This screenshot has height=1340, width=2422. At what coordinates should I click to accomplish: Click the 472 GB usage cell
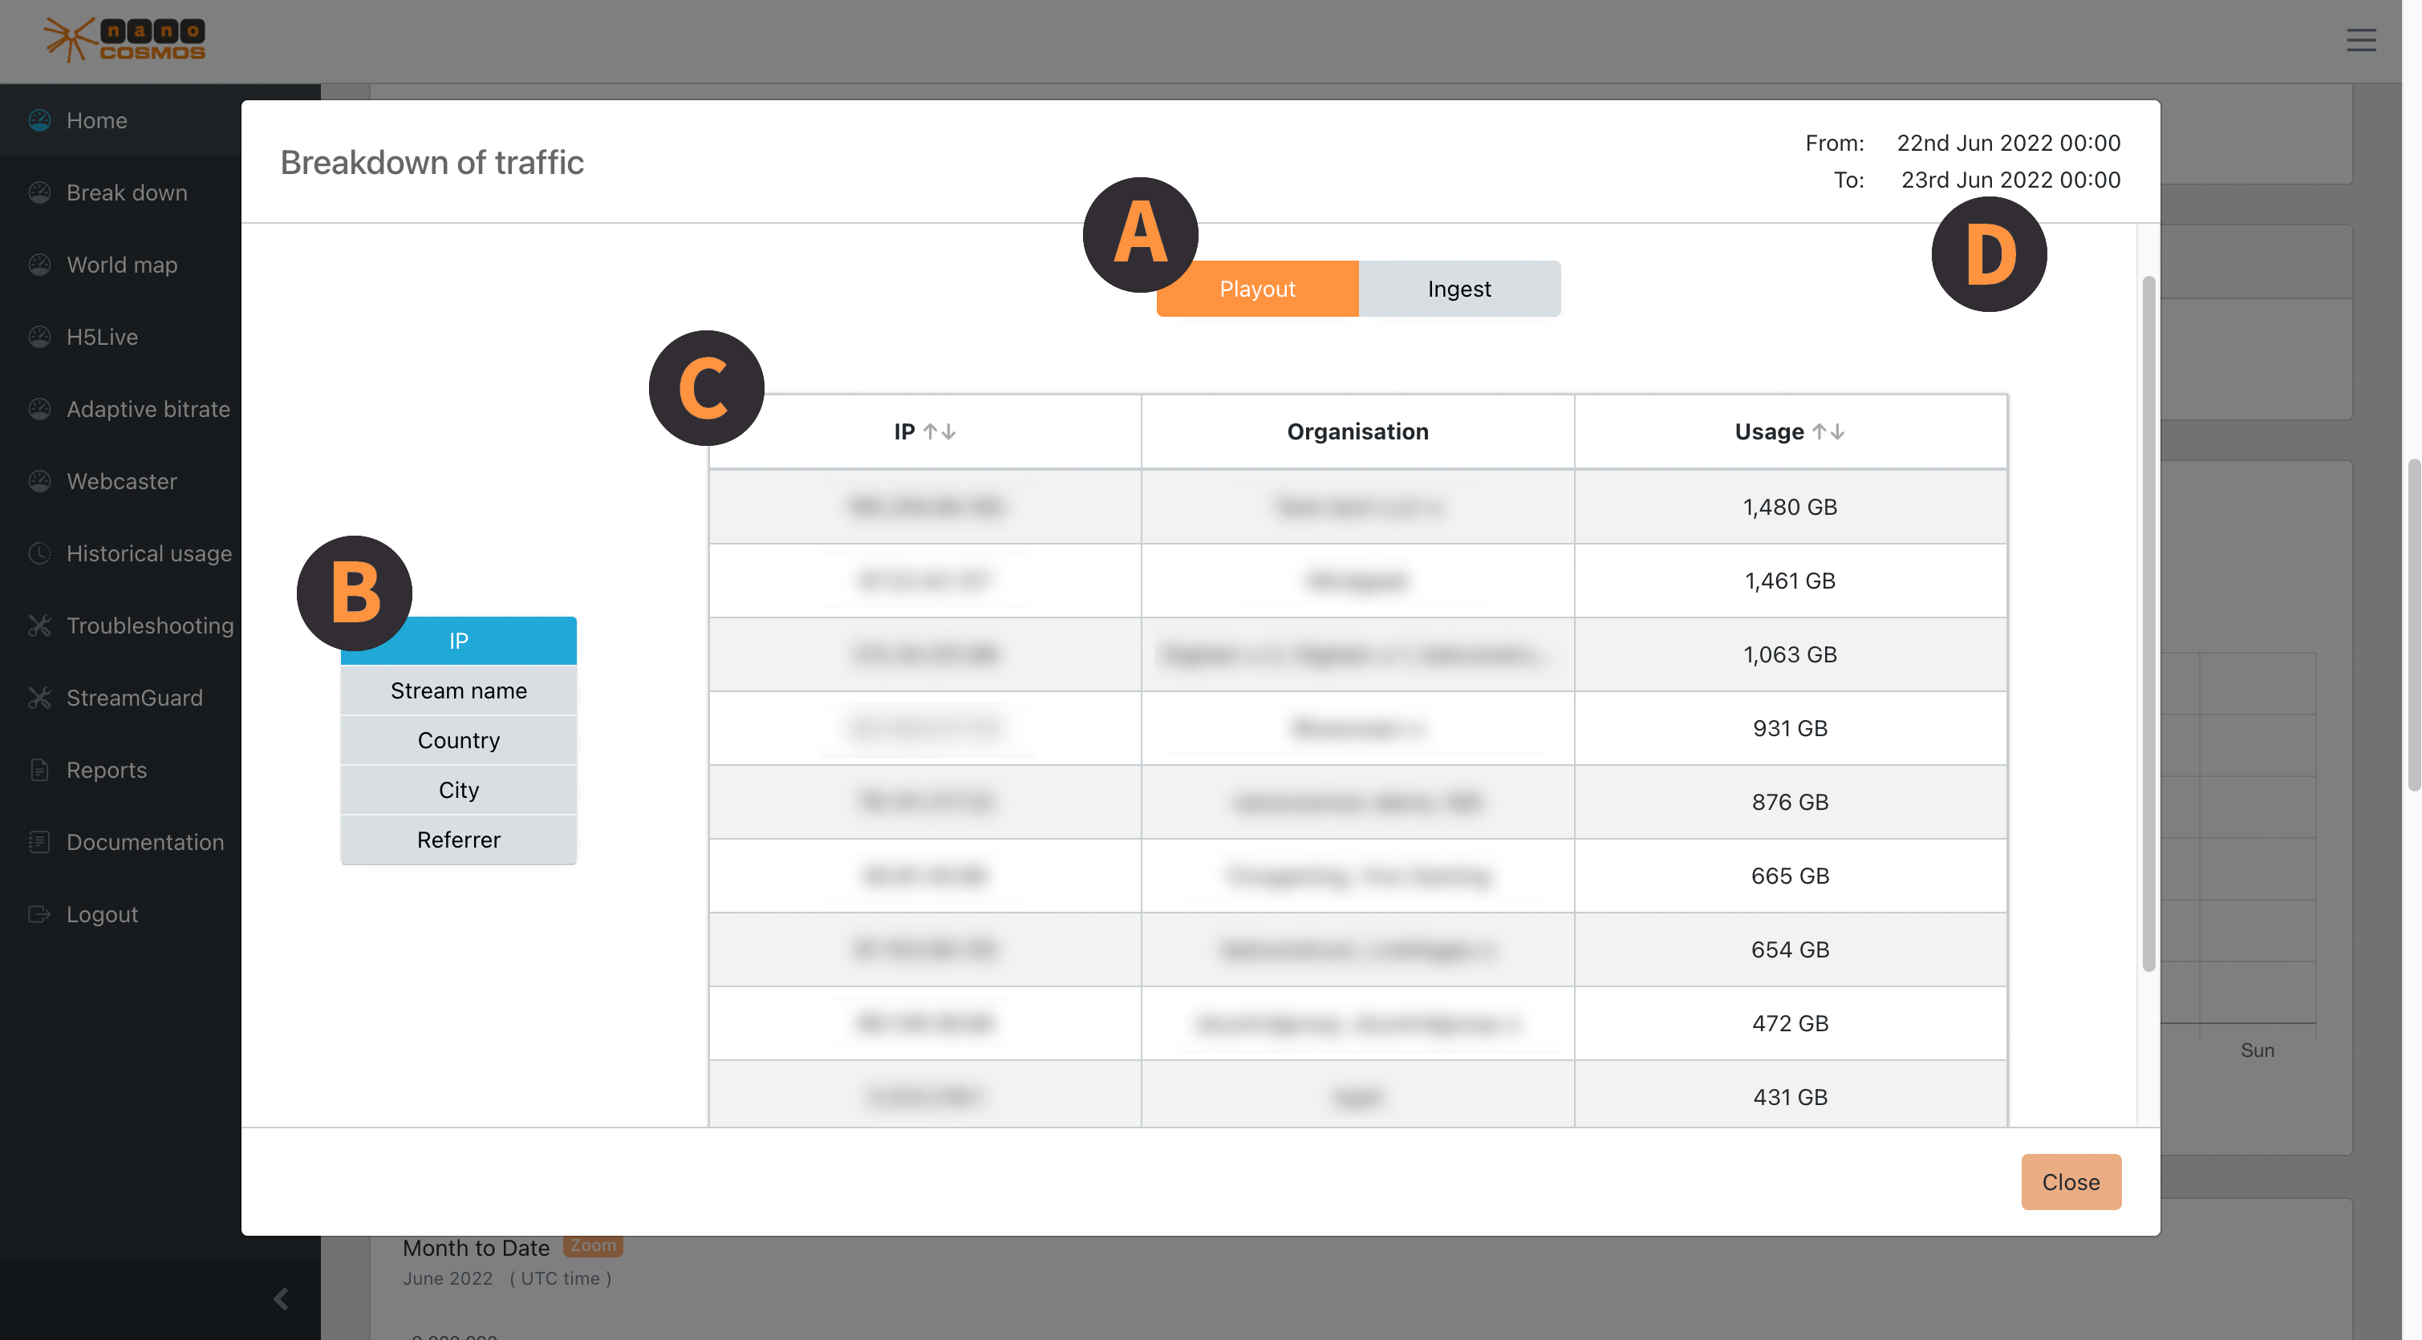pyautogui.click(x=1790, y=1023)
